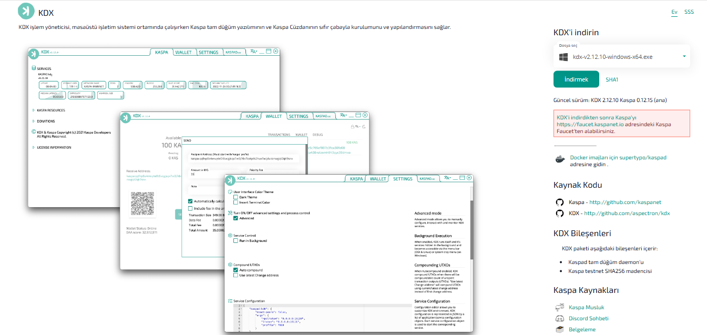The width and height of the screenshot is (707, 335).
Task: Click the gear icon beside Service Control
Action: (x=230, y=235)
